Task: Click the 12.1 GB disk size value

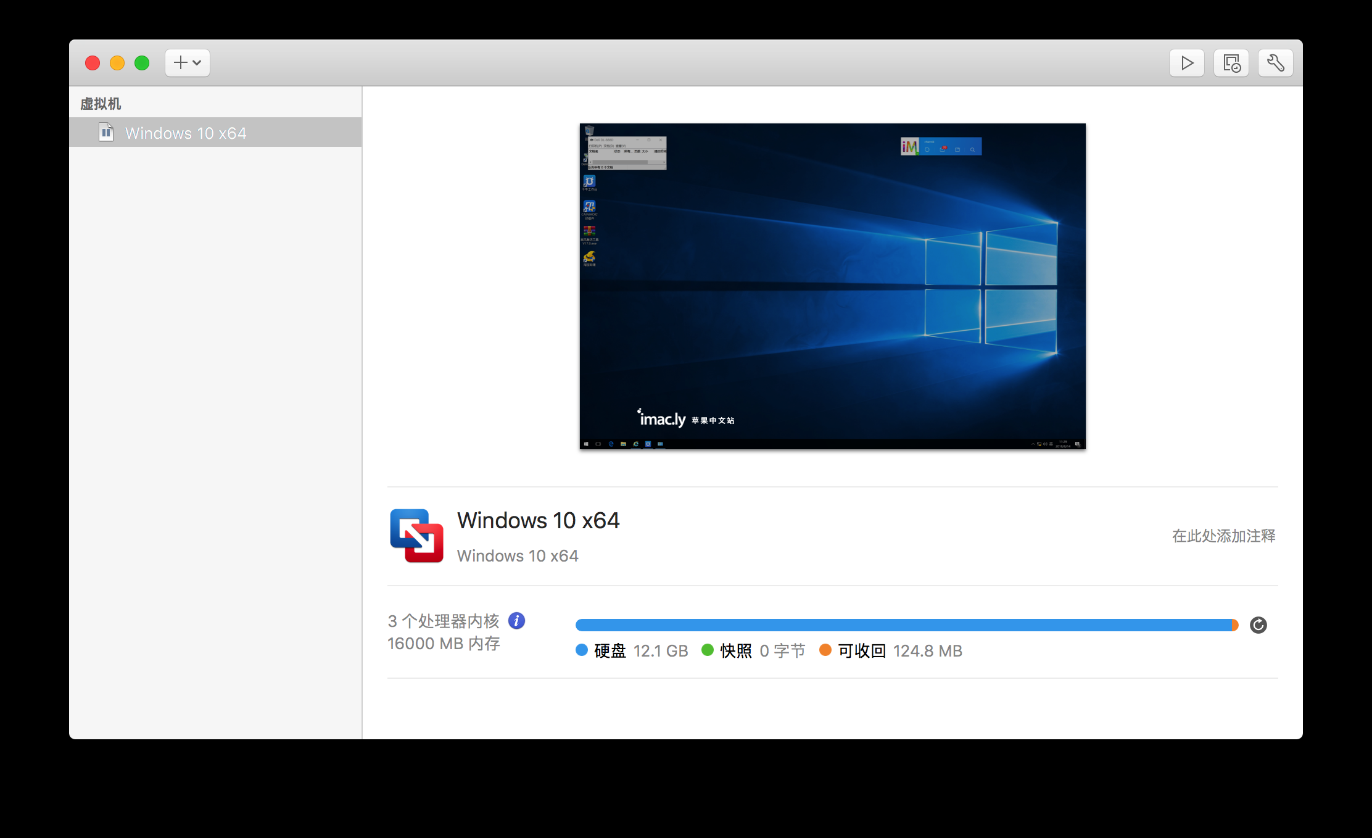Action: point(661,651)
